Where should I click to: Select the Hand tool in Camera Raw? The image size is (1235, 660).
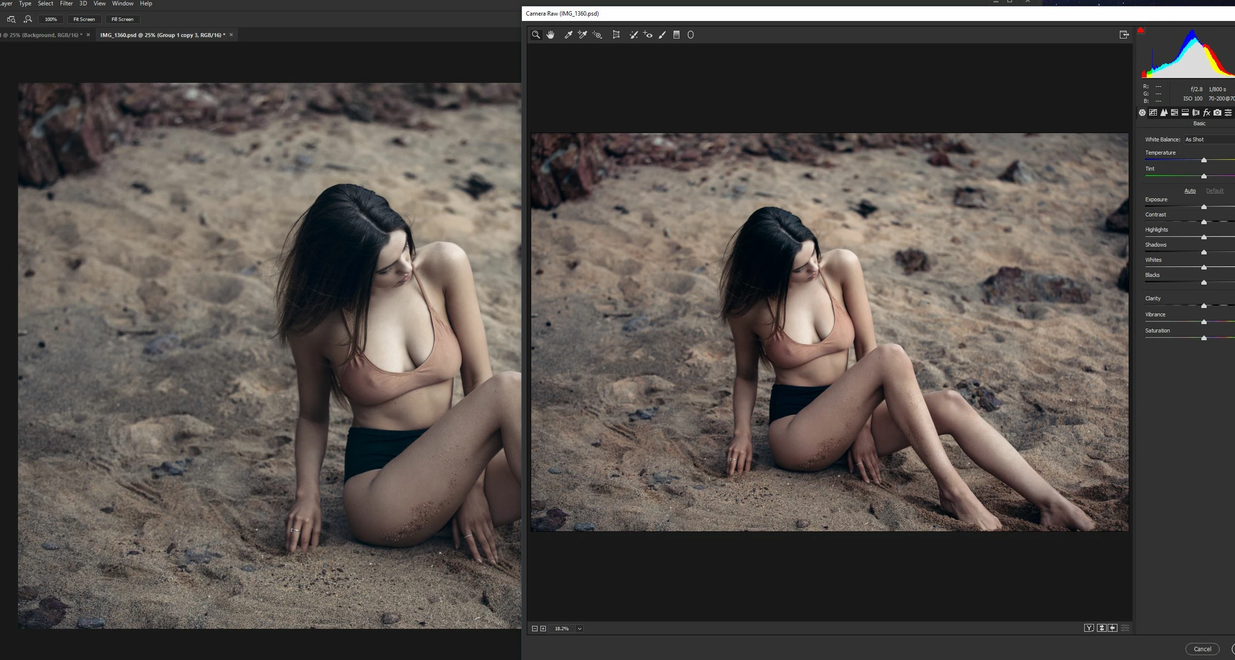click(x=550, y=35)
